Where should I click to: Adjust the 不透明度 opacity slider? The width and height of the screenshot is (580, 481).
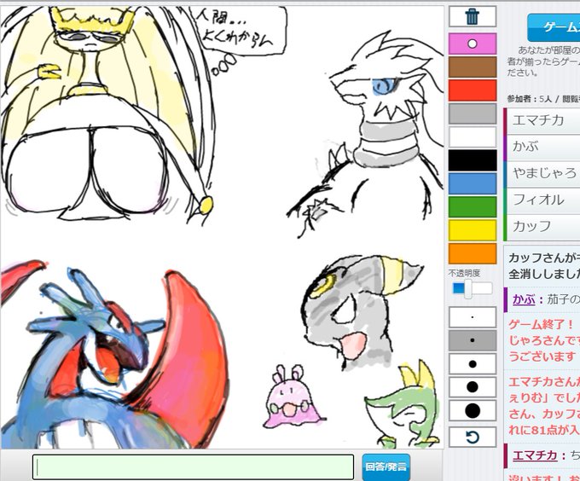(473, 288)
